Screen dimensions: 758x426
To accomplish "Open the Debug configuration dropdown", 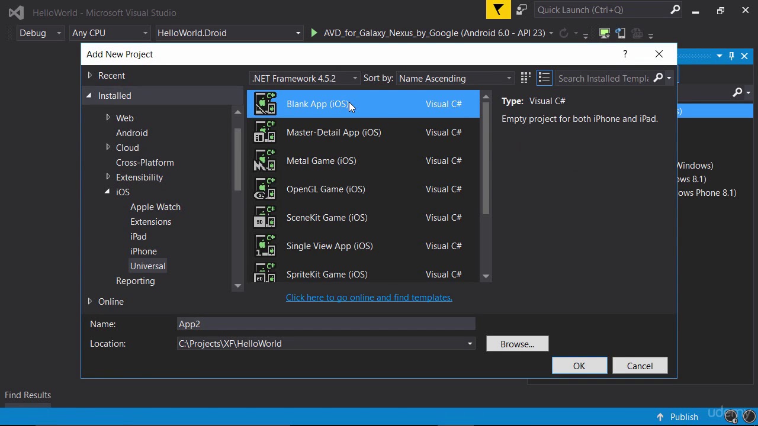I will 41,33.
